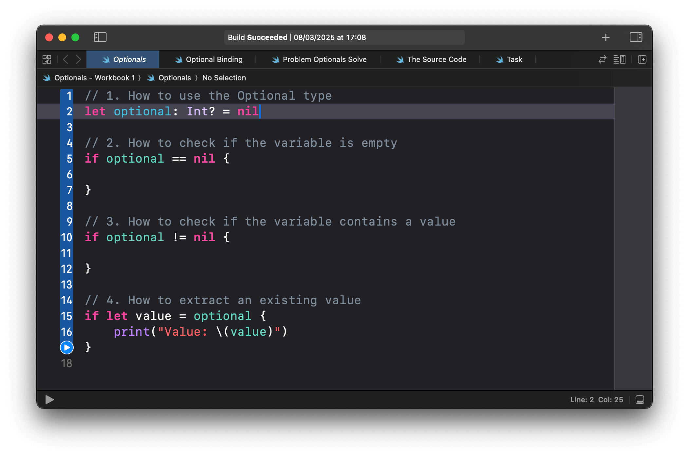Viewport: 689px width, 457px height.
Task: Switch to the Optionals tab
Action: [x=123, y=59]
